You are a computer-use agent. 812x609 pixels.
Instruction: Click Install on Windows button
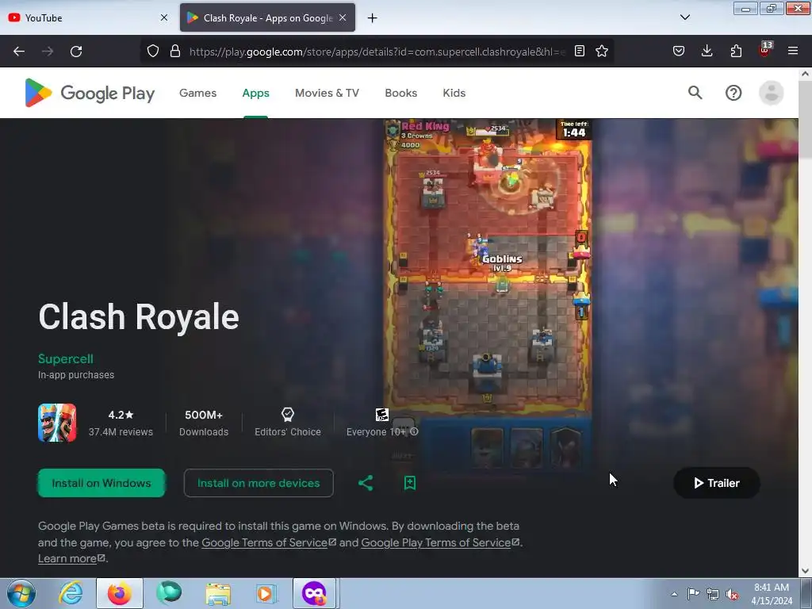101,483
